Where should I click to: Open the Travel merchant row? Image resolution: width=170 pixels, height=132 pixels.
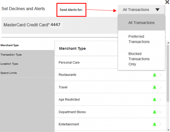click(x=110, y=87)
